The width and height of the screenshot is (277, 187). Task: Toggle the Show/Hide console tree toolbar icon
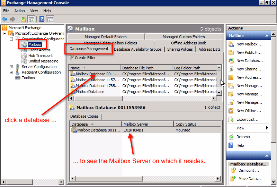[32, 19]
